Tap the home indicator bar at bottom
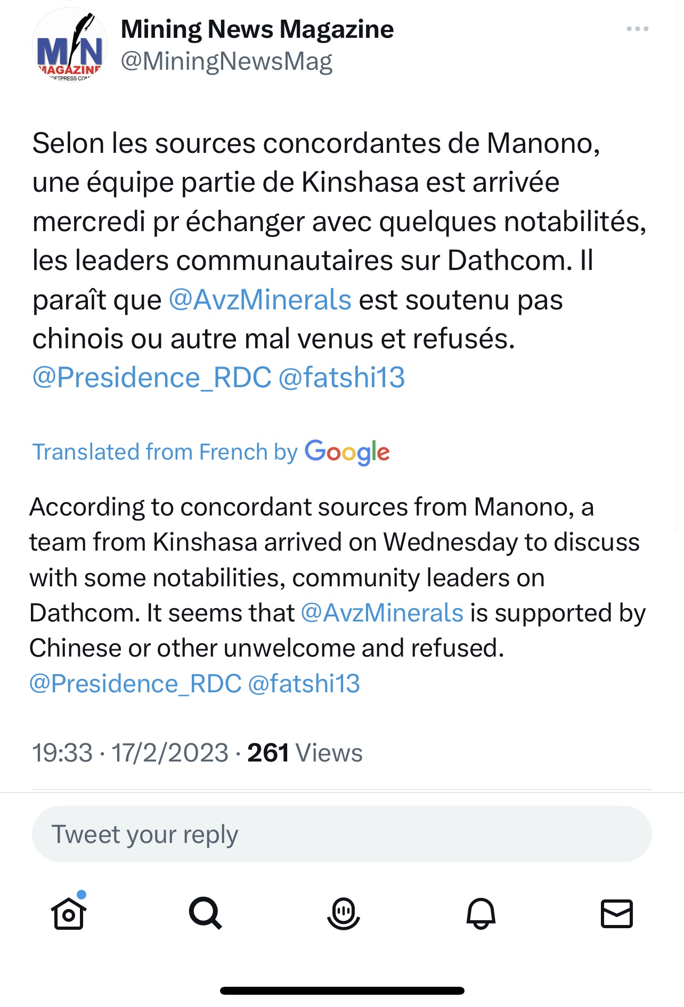Image resolution: width=684 pixels, height=1007 pixels. pyautogui.click(x=342, y=990)
